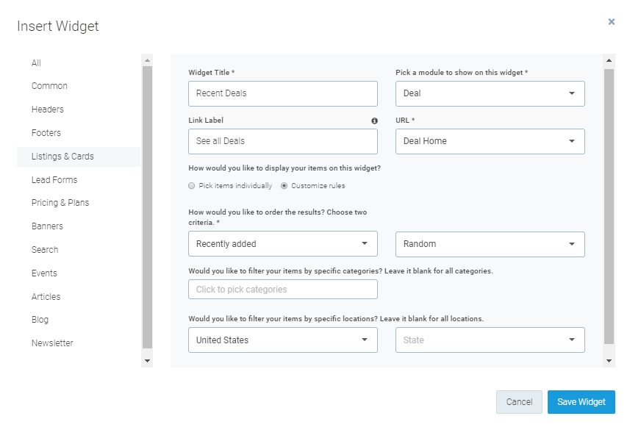Click the Widget Title input field
630x430 pixels.
pyautogui.click(x=282, y=93)
